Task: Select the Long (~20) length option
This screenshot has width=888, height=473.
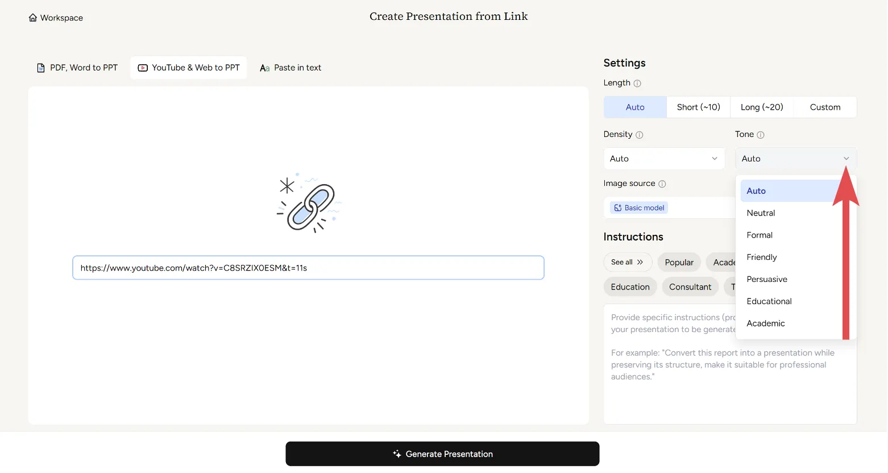Action: 762,107
